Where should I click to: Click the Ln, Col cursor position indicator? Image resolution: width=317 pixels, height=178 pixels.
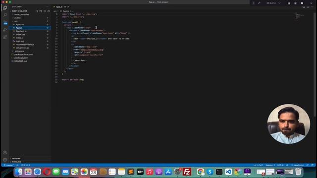tap(258, 165)
